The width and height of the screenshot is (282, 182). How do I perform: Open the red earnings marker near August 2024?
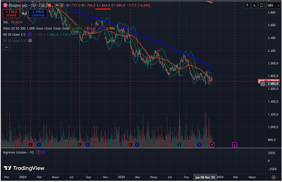tap(80, 144)
